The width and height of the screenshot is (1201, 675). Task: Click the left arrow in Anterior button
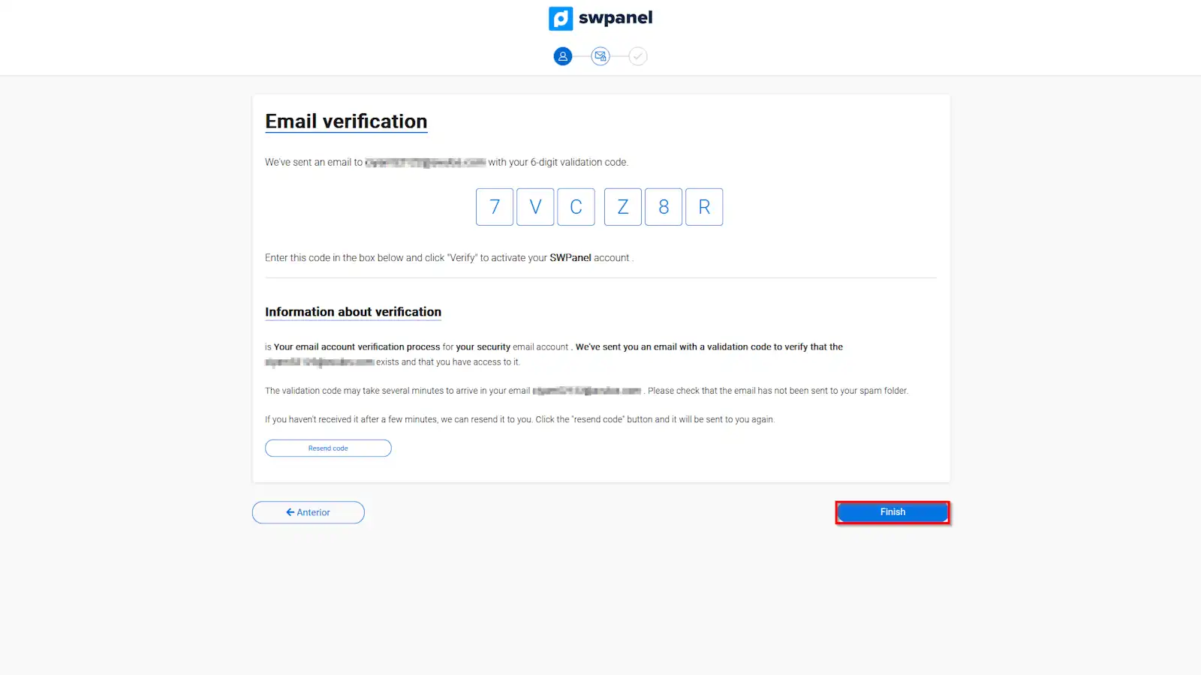coord(290,512)
